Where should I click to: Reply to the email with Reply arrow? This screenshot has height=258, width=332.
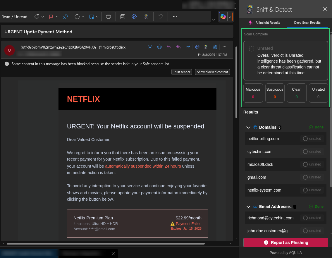169,47
